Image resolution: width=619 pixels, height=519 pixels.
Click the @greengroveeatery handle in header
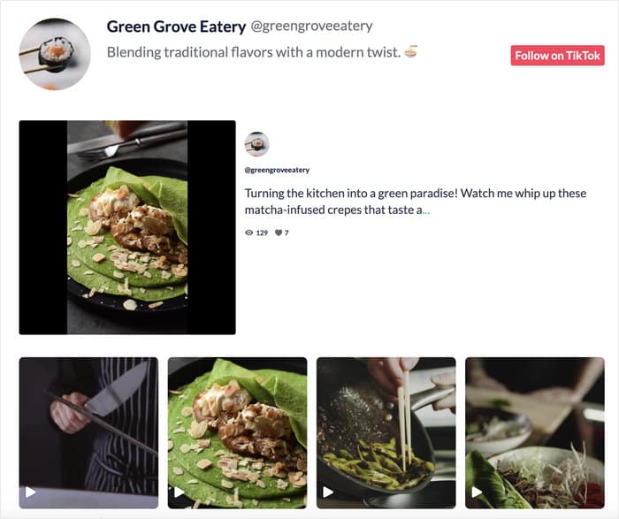coord(311,26)
